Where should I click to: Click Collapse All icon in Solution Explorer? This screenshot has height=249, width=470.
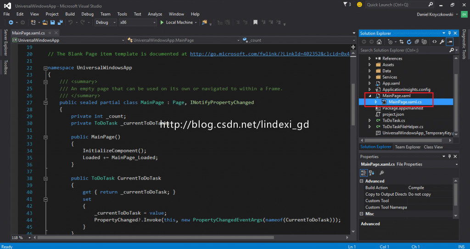[x=417, y=42]
